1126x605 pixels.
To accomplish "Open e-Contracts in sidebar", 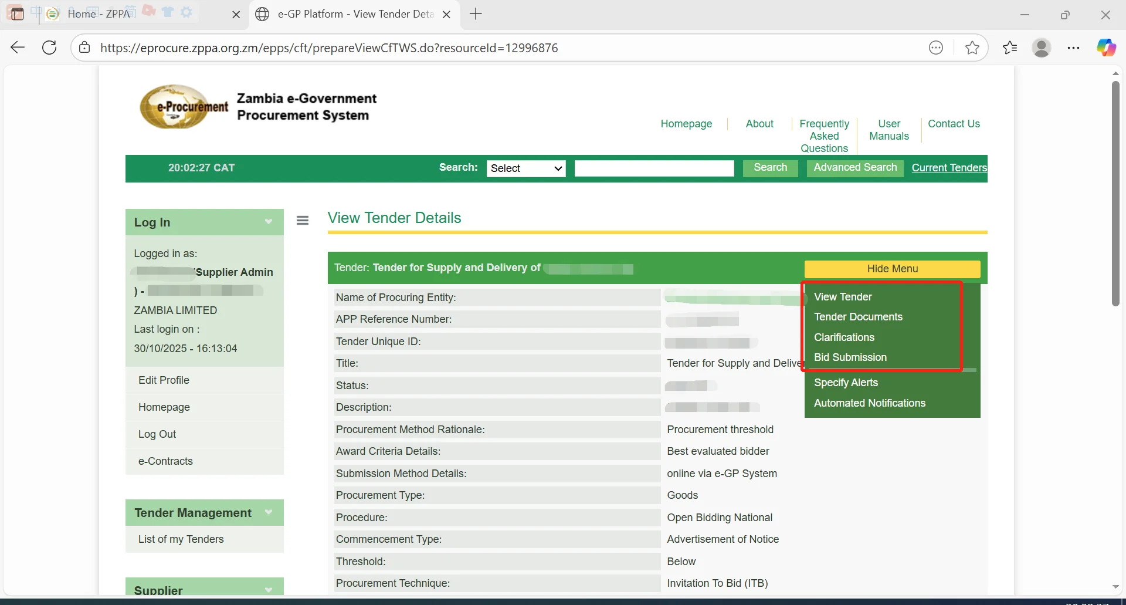I will [x=205, y=461].
